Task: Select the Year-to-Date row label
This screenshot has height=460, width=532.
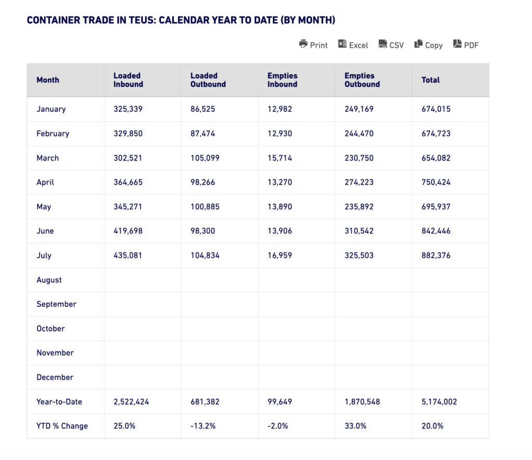Action: 59,402
